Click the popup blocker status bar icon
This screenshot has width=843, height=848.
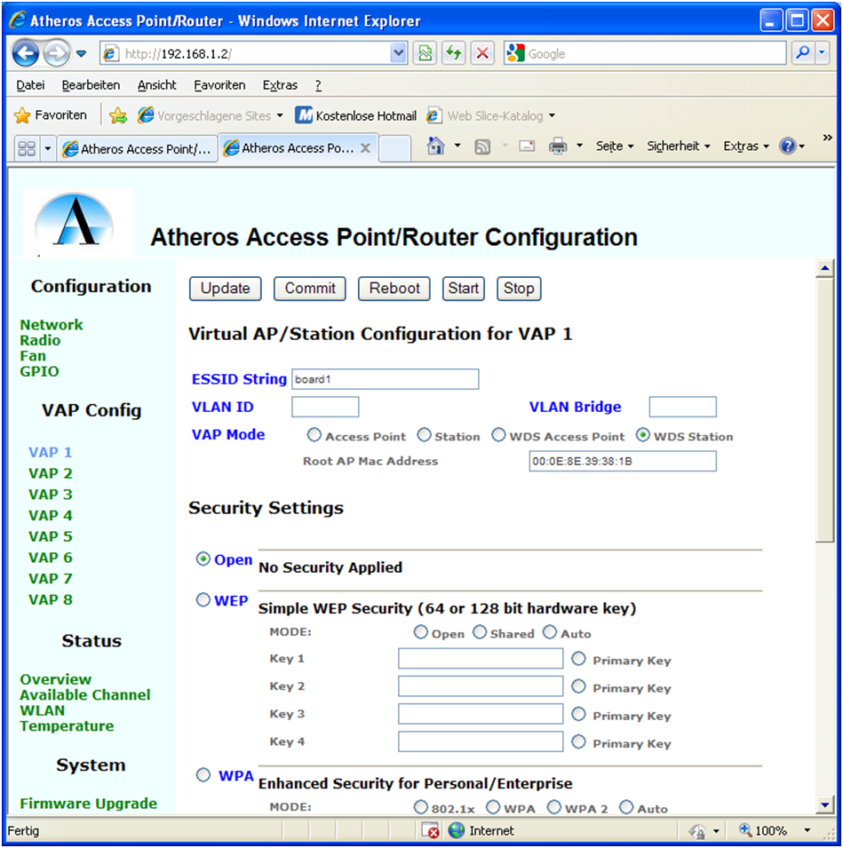click(431, 831)
